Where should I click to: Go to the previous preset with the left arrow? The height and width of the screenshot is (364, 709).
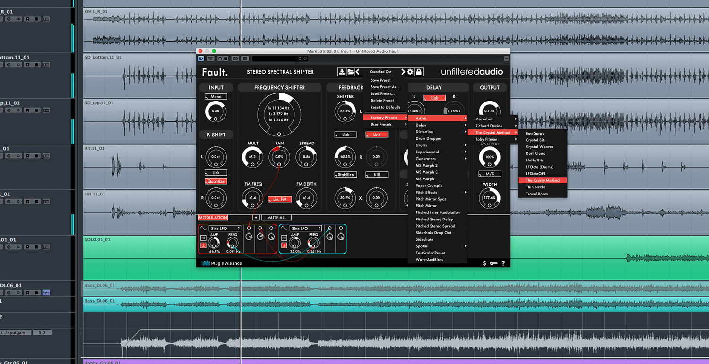(x=358, y=72)
